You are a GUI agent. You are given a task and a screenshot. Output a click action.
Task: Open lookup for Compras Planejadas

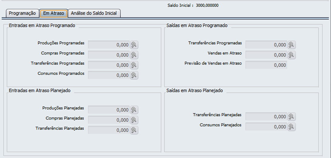134,120
